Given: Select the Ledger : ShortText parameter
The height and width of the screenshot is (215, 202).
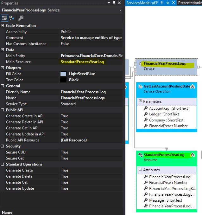Looking at the screenshot, I should pyautogui.click(x=164, y=114).
